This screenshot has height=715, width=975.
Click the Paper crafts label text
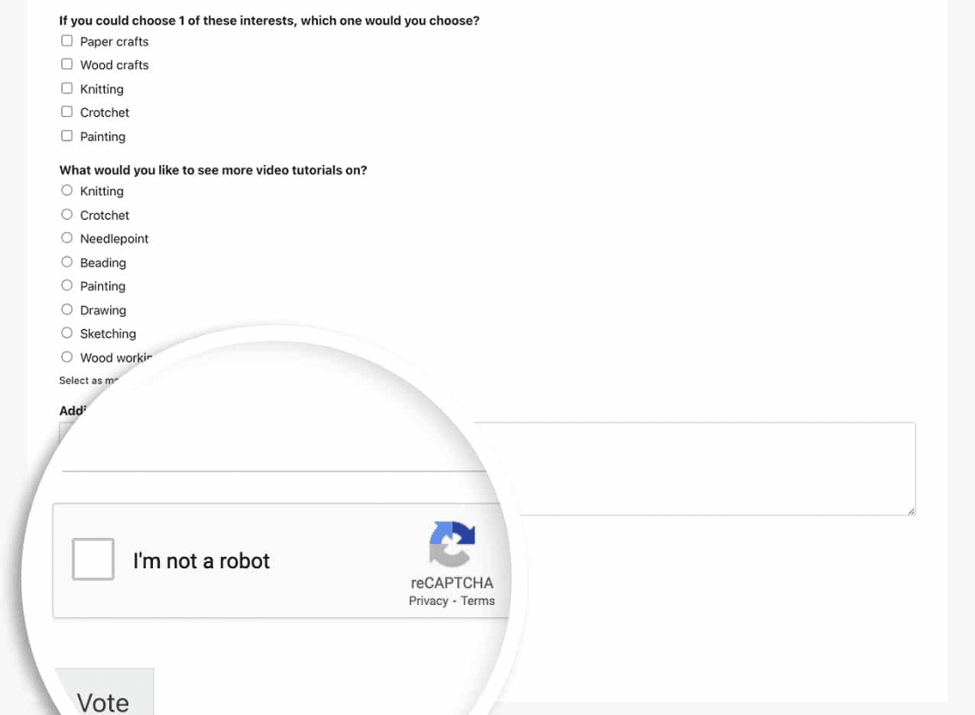pyautogui.click(x=114, y=42)
